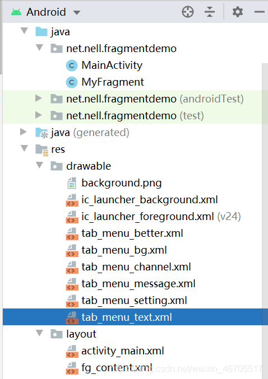Select the drawable folder label
This screenshot has width=268, height=379.
pos(89,166)
